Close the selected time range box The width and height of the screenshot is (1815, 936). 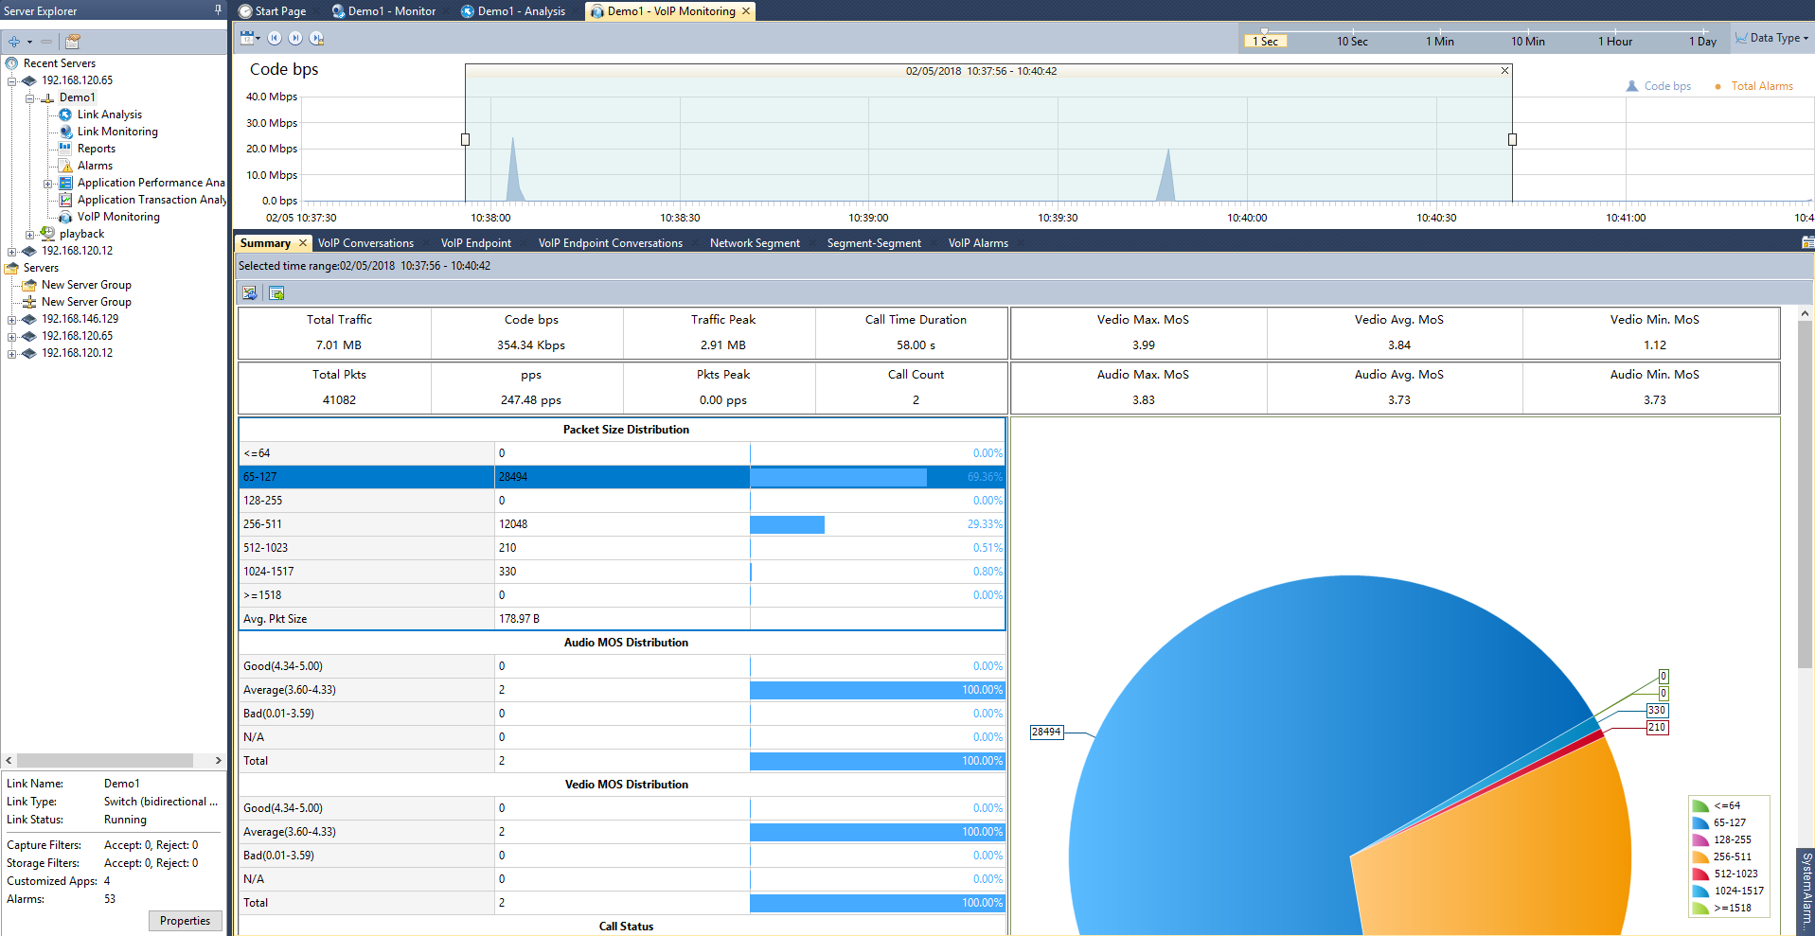[1505, 71]
